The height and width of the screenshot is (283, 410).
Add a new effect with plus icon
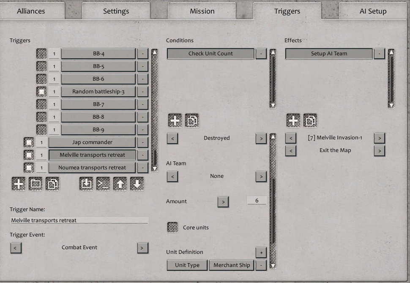coord(293,120)
